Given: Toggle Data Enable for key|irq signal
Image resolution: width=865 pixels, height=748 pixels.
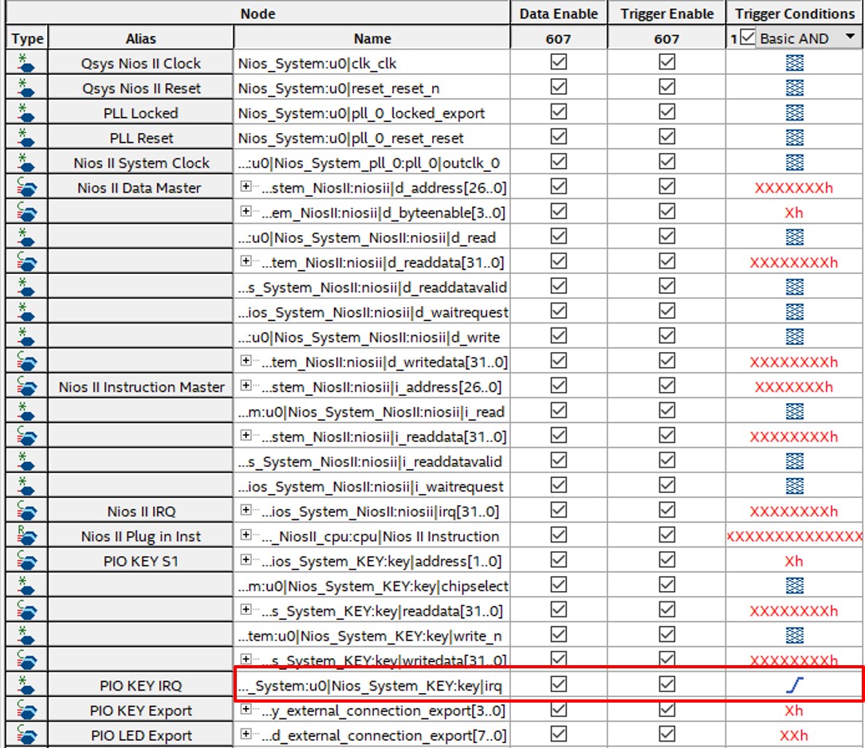Looking at the screenshot, I should pos(558,684).
